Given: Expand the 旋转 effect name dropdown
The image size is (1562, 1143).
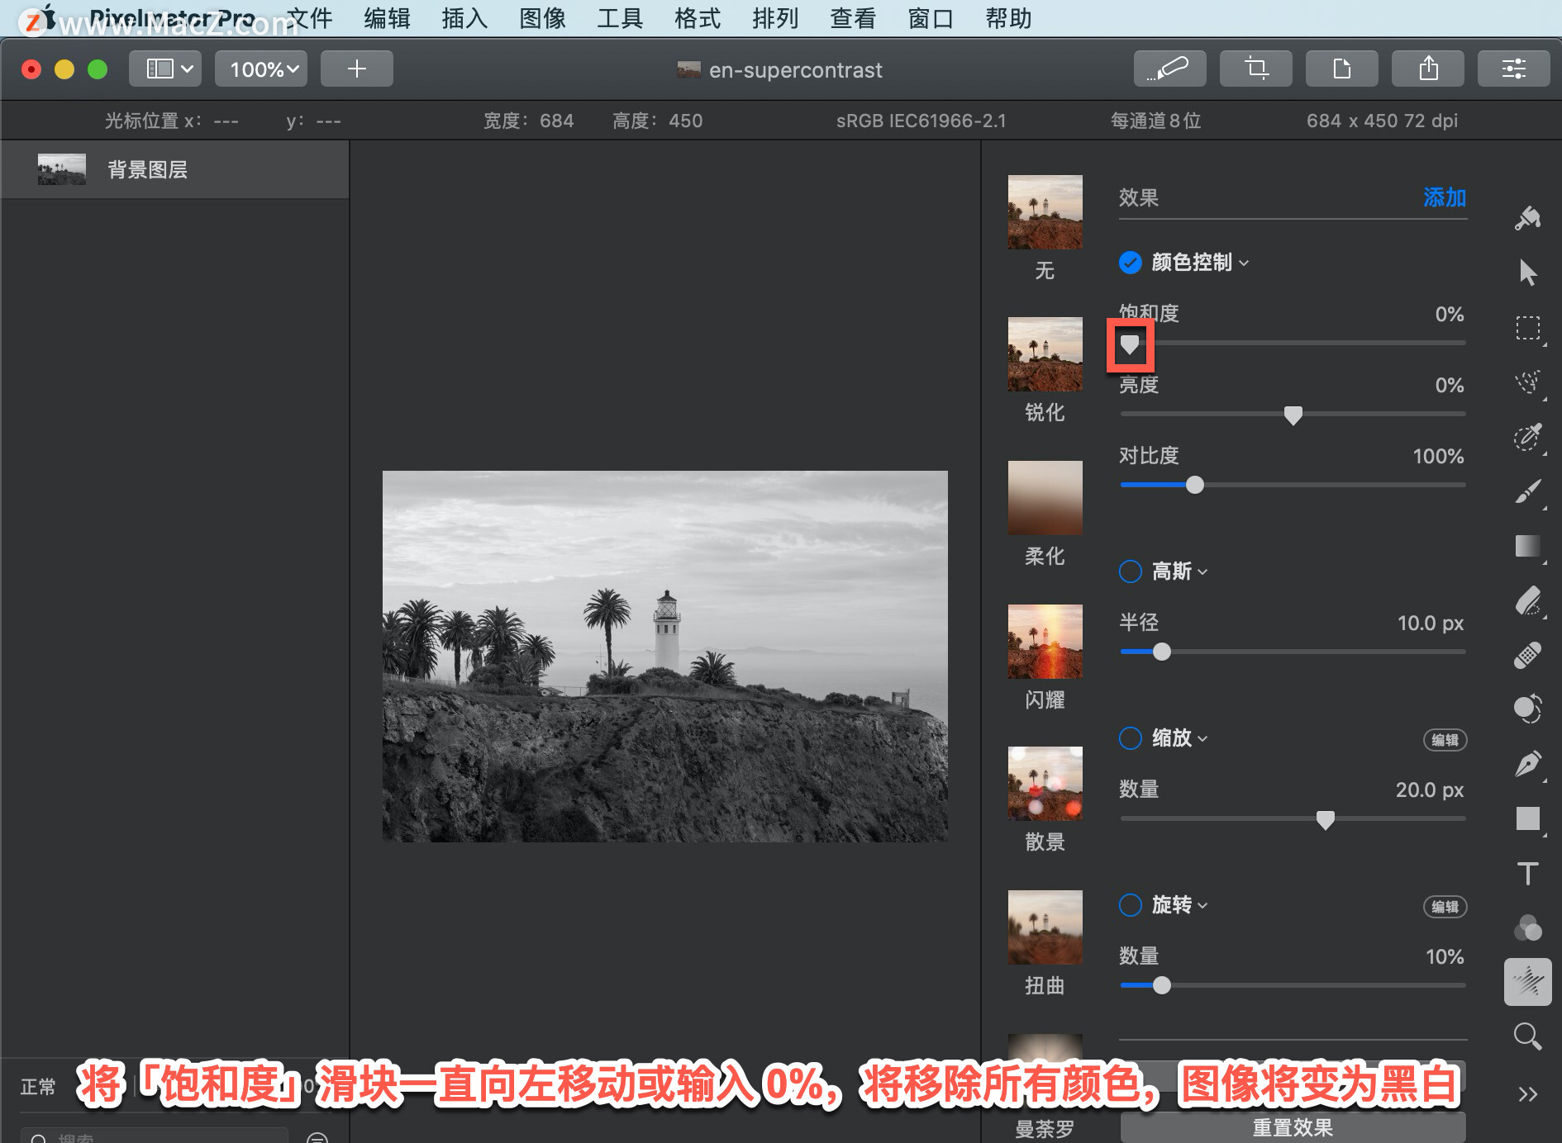Looking at the screenshot, I should click(1179, 905).
